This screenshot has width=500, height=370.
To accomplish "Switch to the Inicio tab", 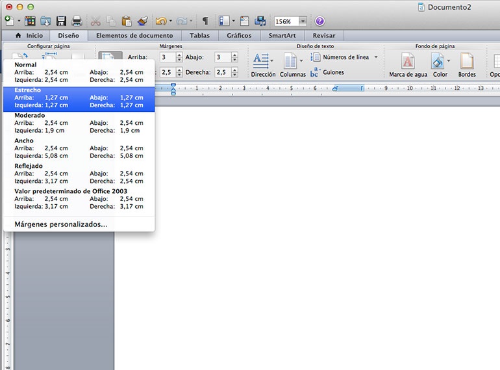I will [29, 35].
